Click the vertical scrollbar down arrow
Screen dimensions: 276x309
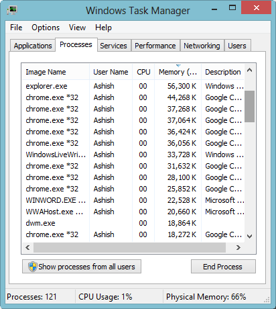[x=250, y=236]
